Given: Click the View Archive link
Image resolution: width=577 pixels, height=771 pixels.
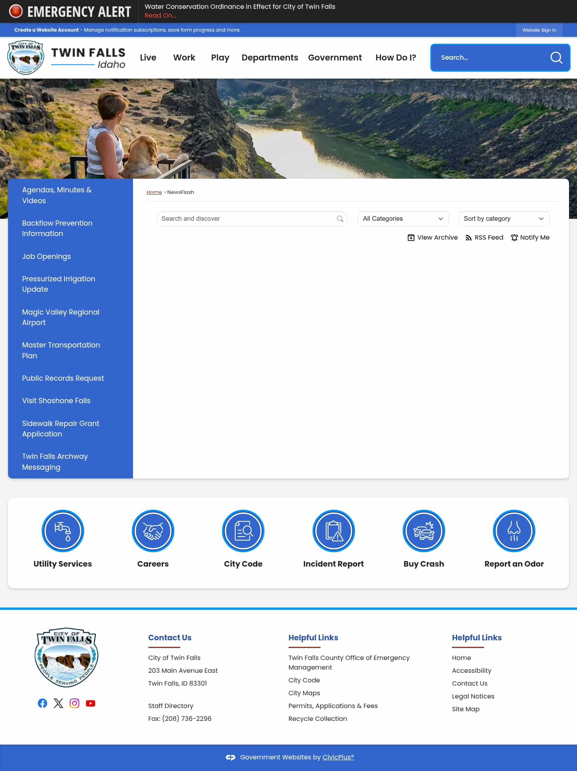Looking at the screenshot, I should 433,238.
